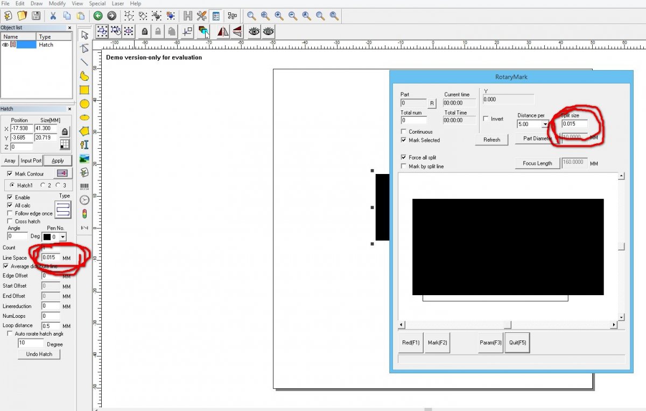Expand the Distance per dropdown
The height and width of the screenshot is (411, 646).
(x=545, y=124)
